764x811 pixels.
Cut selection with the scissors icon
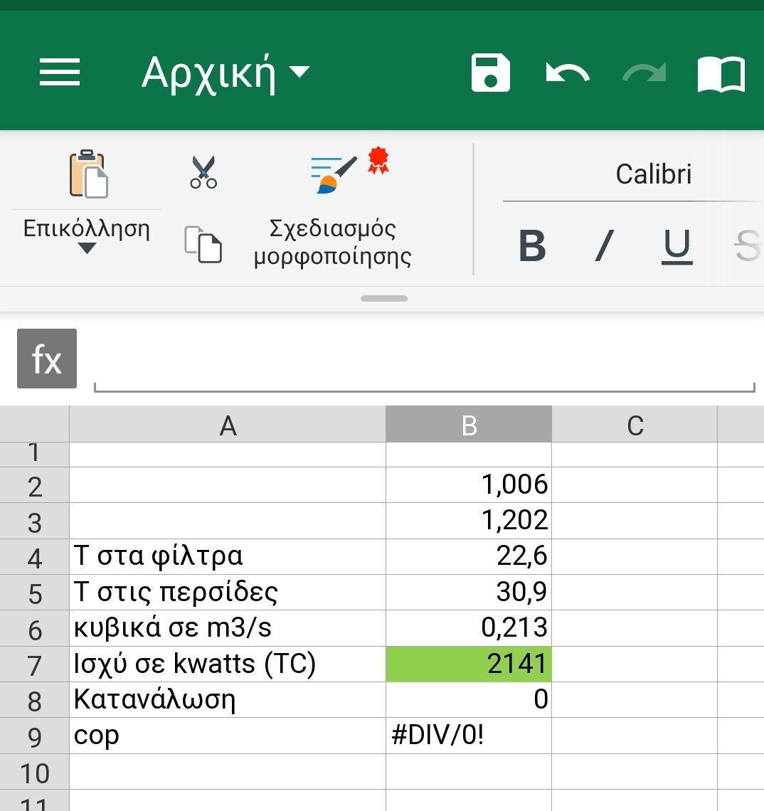203,172
